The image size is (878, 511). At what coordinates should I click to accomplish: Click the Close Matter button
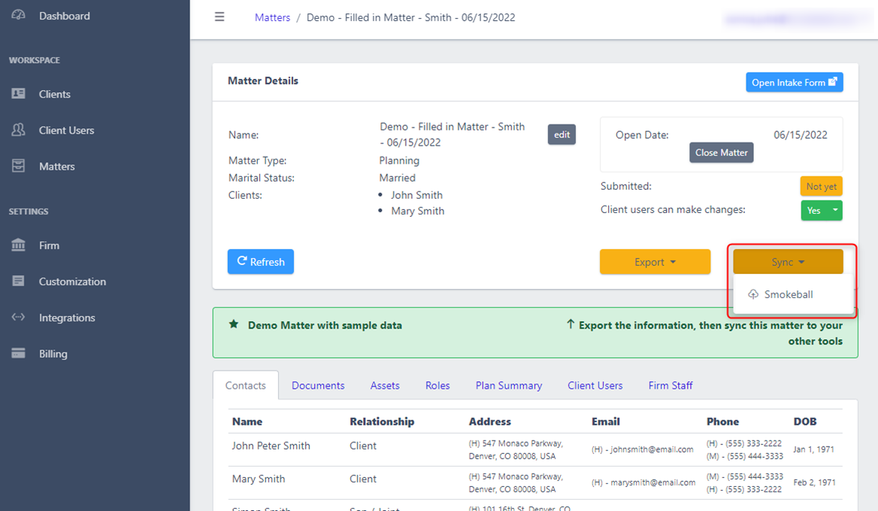[x=721, y=153]
